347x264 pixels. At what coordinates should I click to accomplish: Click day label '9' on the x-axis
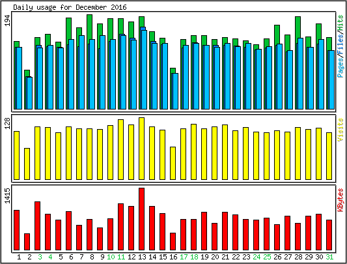pyautogui.click(x=102, y=257)
